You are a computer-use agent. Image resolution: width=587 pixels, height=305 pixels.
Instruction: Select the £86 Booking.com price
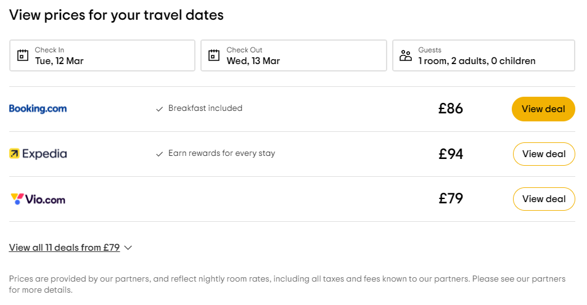point(451,109)
